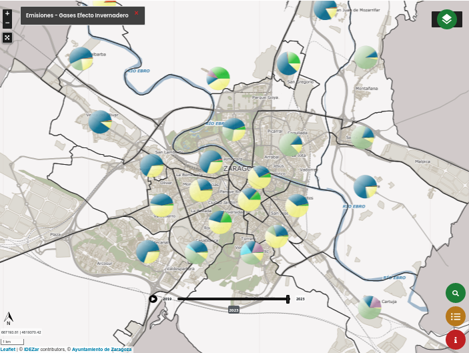Select the pie chart near San Juan de Mozarrifar
Image resolution: width=469 pixels, height=353 pixels.
coord(326,9)
